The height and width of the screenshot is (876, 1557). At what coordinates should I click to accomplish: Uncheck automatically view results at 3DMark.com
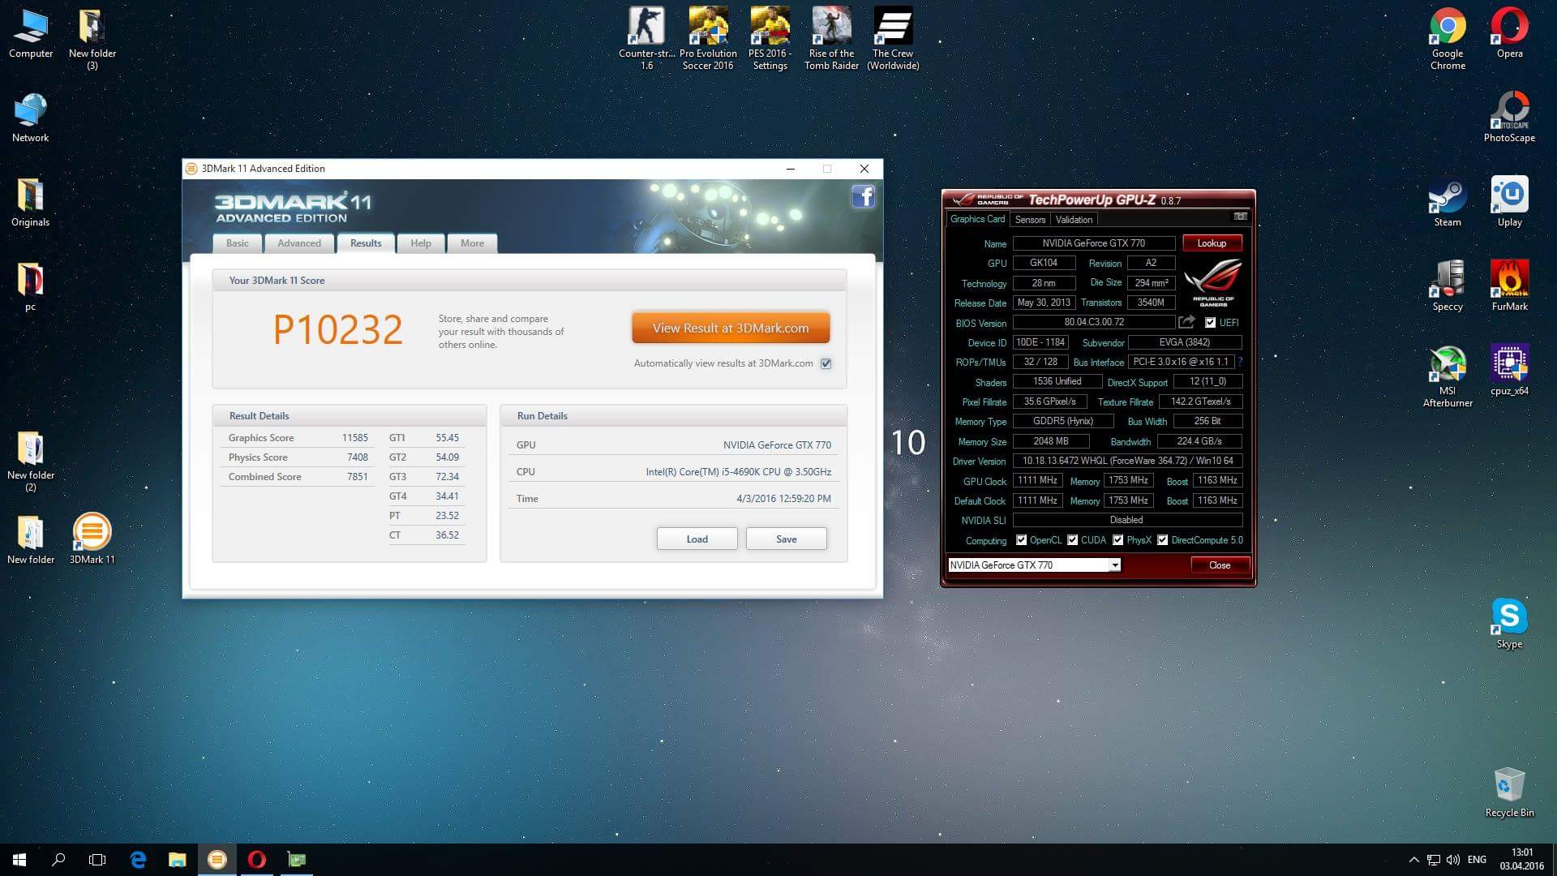tap(826, 363)
